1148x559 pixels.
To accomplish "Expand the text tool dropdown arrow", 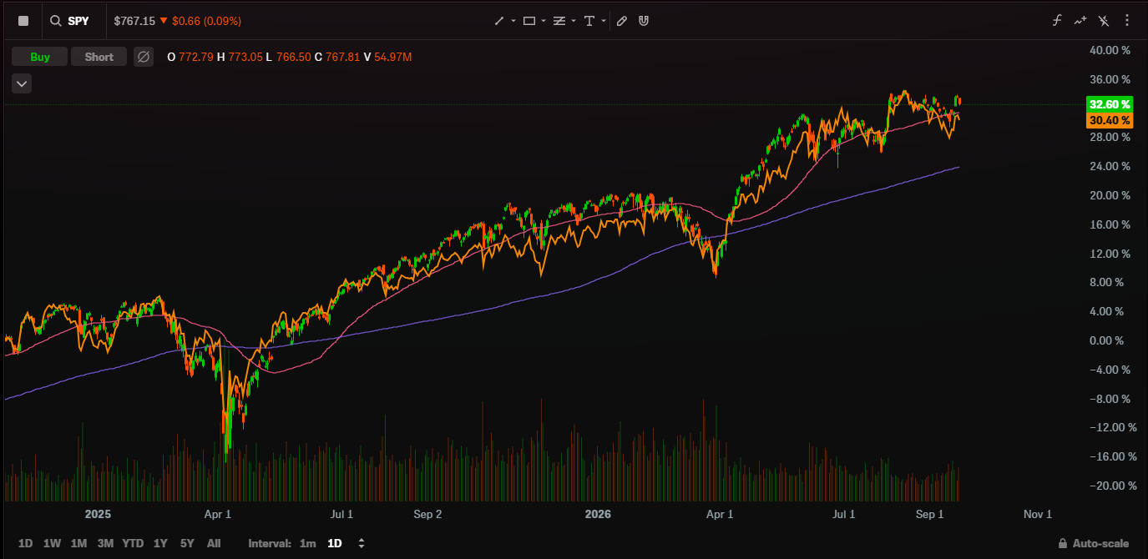I will tap(603, 21).
